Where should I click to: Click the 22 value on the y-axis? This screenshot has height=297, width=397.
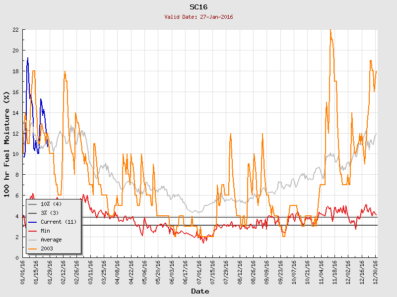point(16,30)
